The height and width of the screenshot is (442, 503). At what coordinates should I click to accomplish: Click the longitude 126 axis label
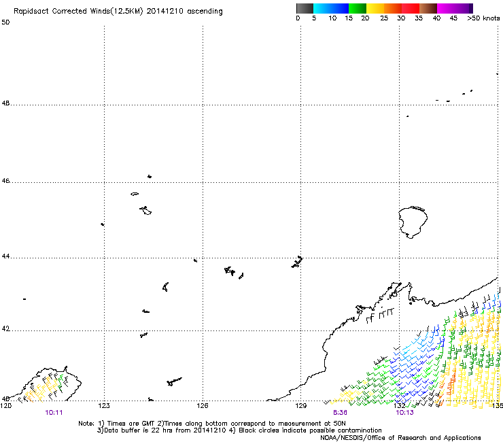(203, 405)
